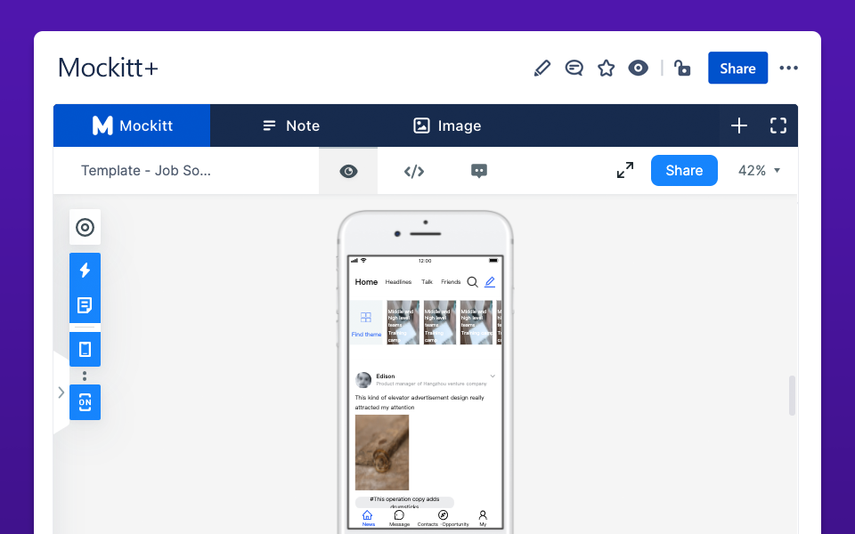Click the post text about elevator advertisement
The width and height of the screenshot is (855, 534).
coord(419,402)
